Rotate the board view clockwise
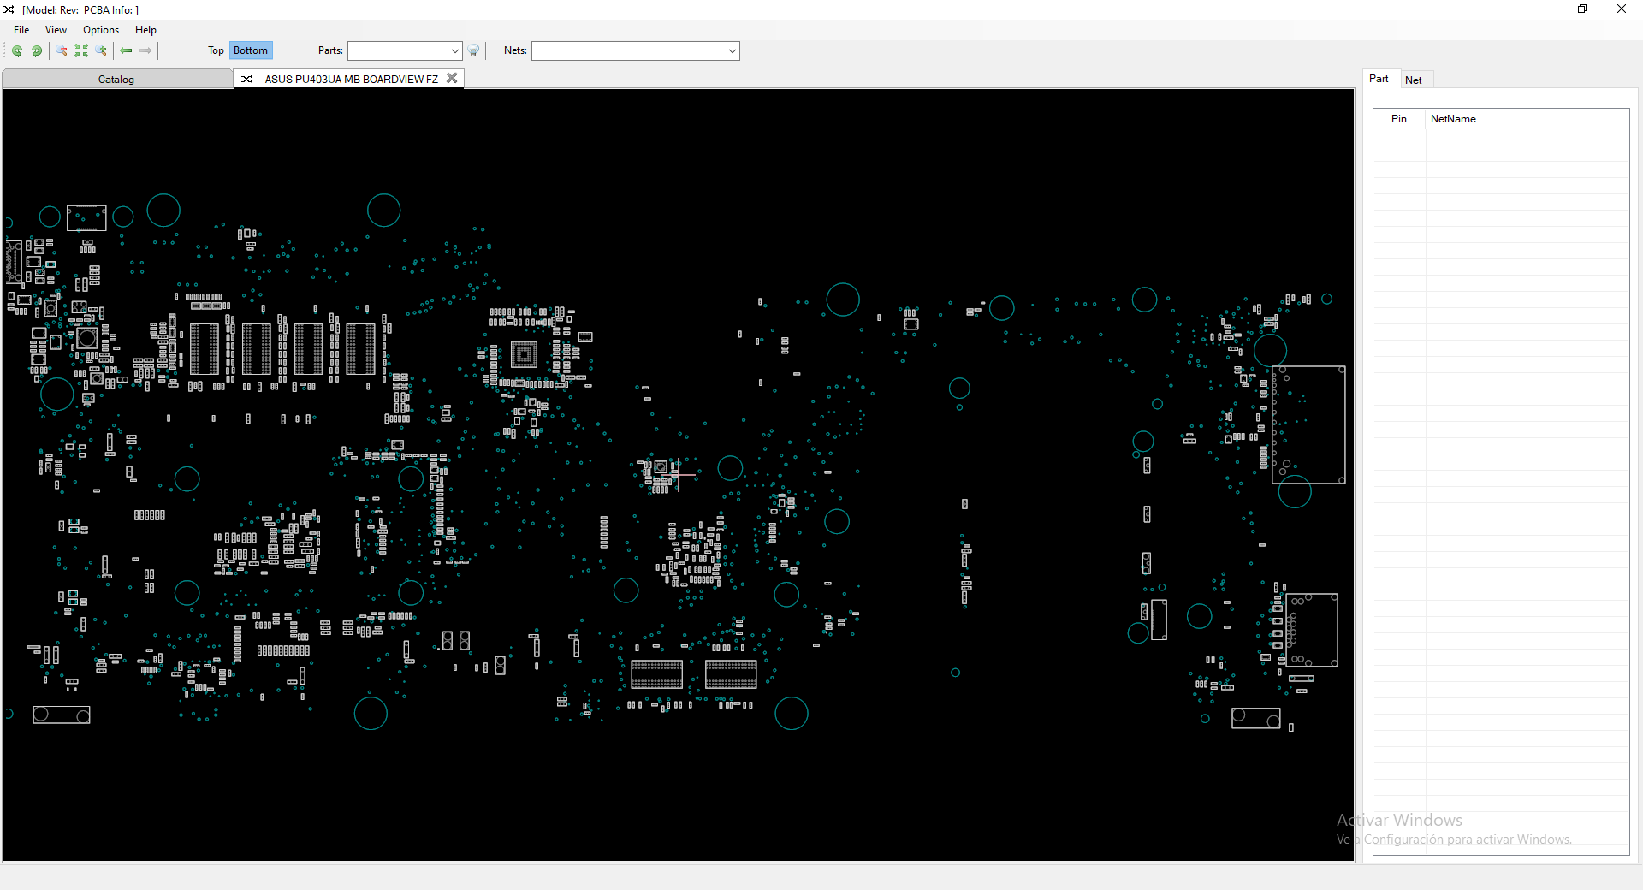Viewport: 1643px width, 890px height. [x=37, y=50]
